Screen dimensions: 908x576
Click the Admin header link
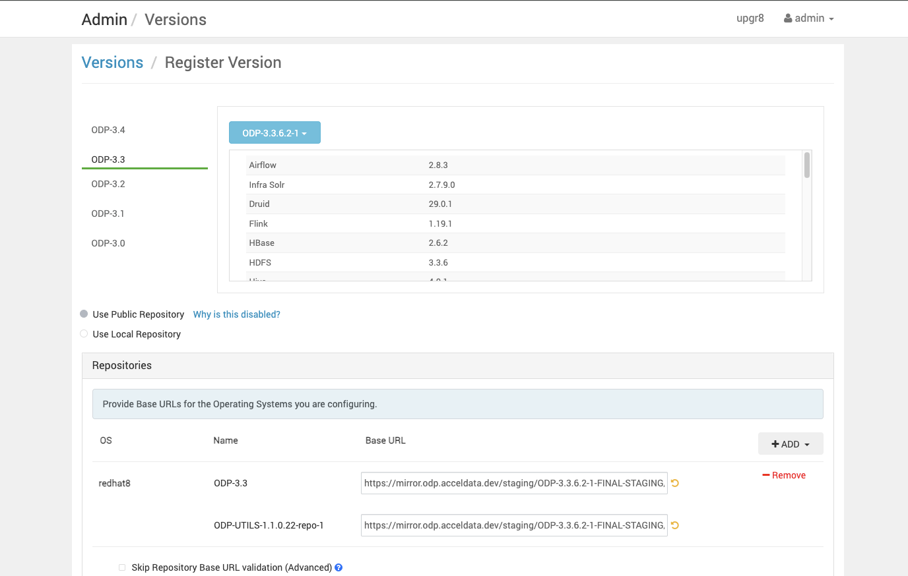click(104, 20)
